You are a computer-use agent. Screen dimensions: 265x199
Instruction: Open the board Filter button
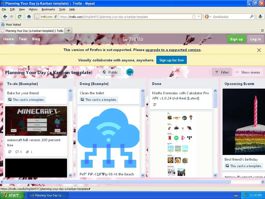[x=222, y=72]
